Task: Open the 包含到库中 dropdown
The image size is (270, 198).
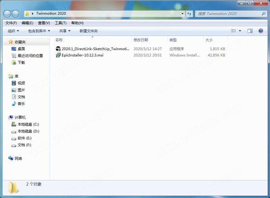Action: coord(39,31)
